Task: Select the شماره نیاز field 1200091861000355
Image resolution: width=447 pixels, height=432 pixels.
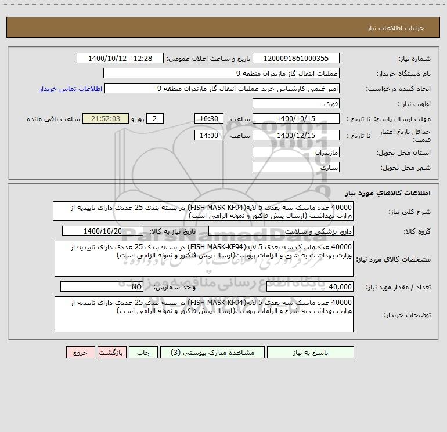Action: tap(296, 58)
